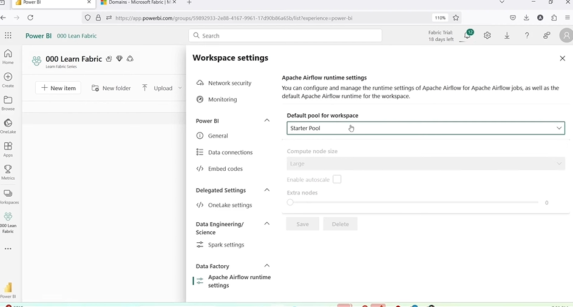The height and width of the screenshot is (307, 573).
Task: Open OneLake in the left sidebar
Action: click(8, 126)
